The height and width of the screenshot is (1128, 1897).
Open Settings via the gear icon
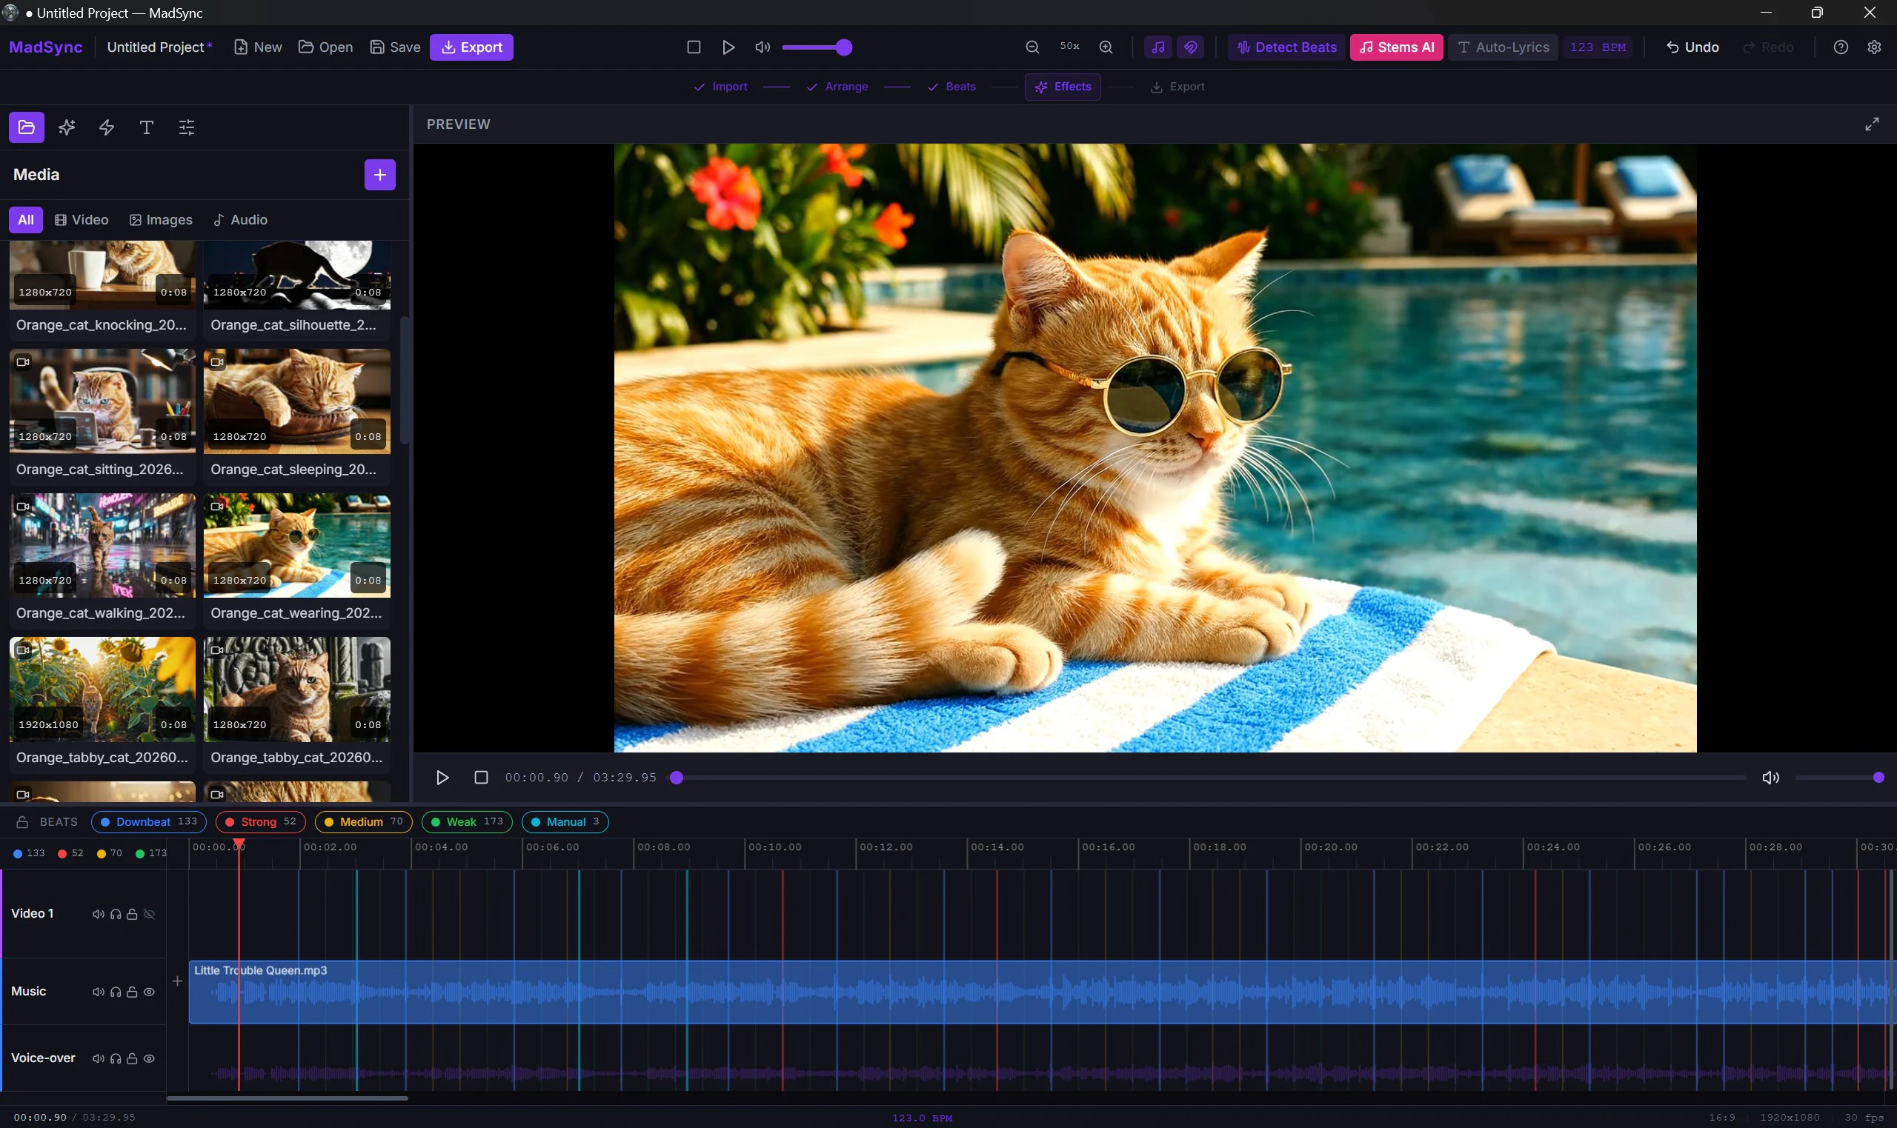coord(1873,47)
